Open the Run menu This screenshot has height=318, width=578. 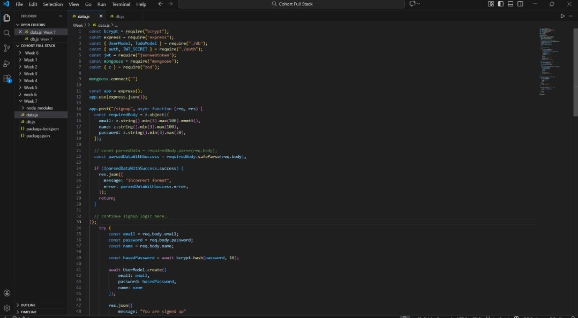click(x=101, y=4)
